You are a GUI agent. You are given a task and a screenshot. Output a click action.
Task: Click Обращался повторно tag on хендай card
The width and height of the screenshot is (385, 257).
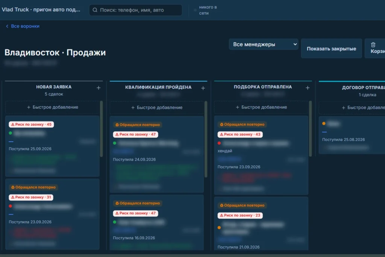click(242, 124)
